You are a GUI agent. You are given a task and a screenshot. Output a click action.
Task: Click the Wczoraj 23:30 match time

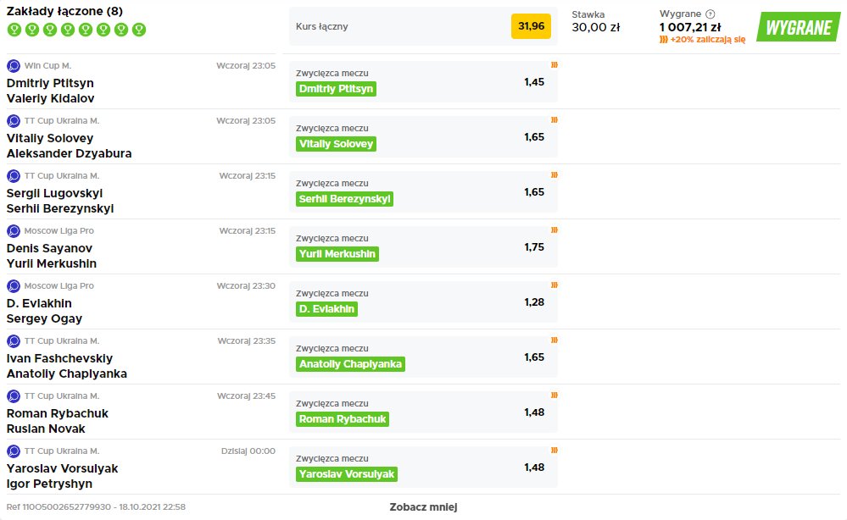point(246,286)
